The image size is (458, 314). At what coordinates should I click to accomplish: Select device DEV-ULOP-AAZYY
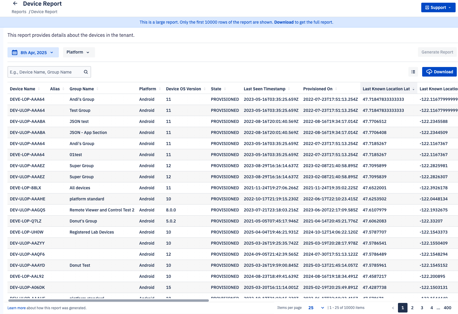[27, 243]
